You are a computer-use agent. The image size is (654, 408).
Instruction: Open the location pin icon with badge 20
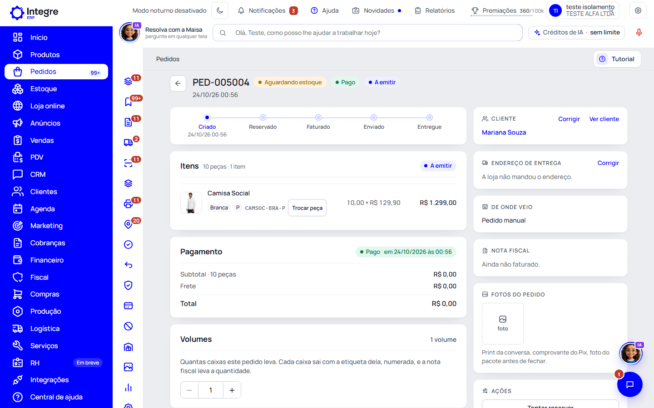(129, 224)
